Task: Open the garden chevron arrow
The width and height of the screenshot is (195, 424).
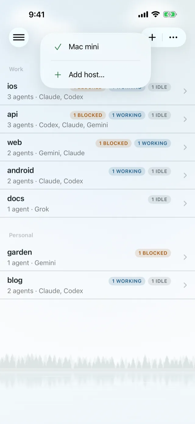Action: (185, 257)
